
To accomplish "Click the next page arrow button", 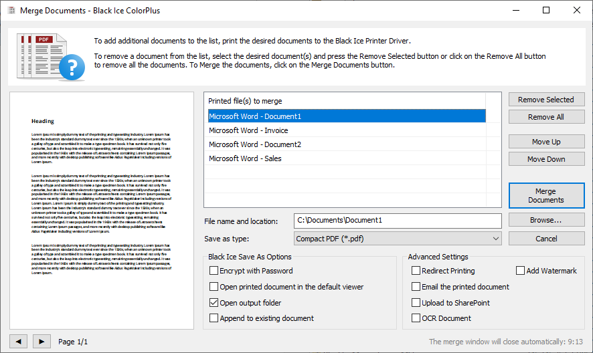I will (41, 342).
